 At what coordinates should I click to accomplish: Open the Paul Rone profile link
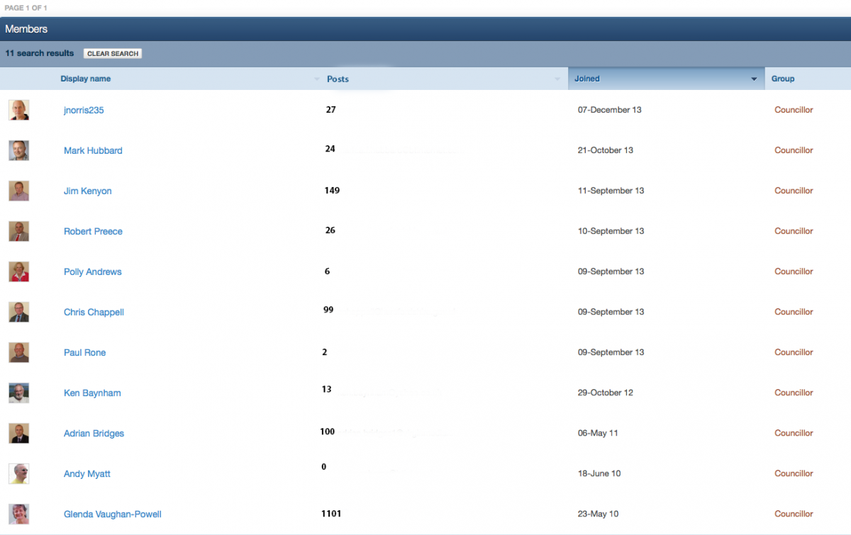(85, 353)
